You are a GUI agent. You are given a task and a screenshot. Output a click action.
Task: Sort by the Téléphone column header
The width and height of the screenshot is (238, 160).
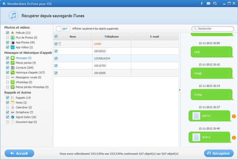[x=111, y=37]
